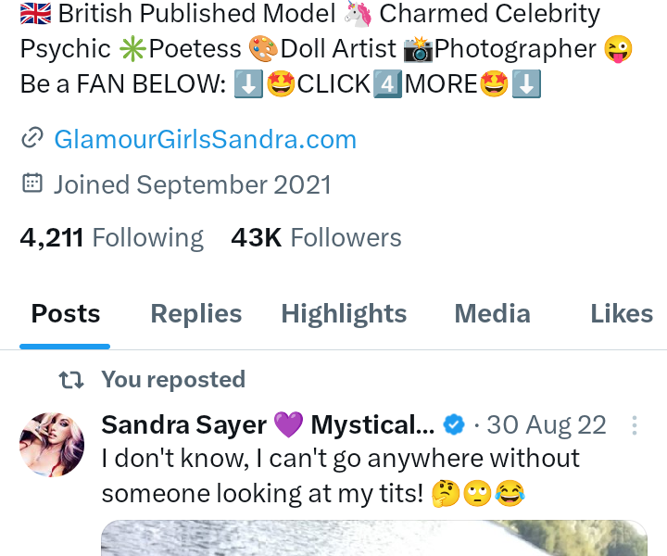667x556 pixels.
Task: Click the blue verified badge icon
Action: [454, 424]
